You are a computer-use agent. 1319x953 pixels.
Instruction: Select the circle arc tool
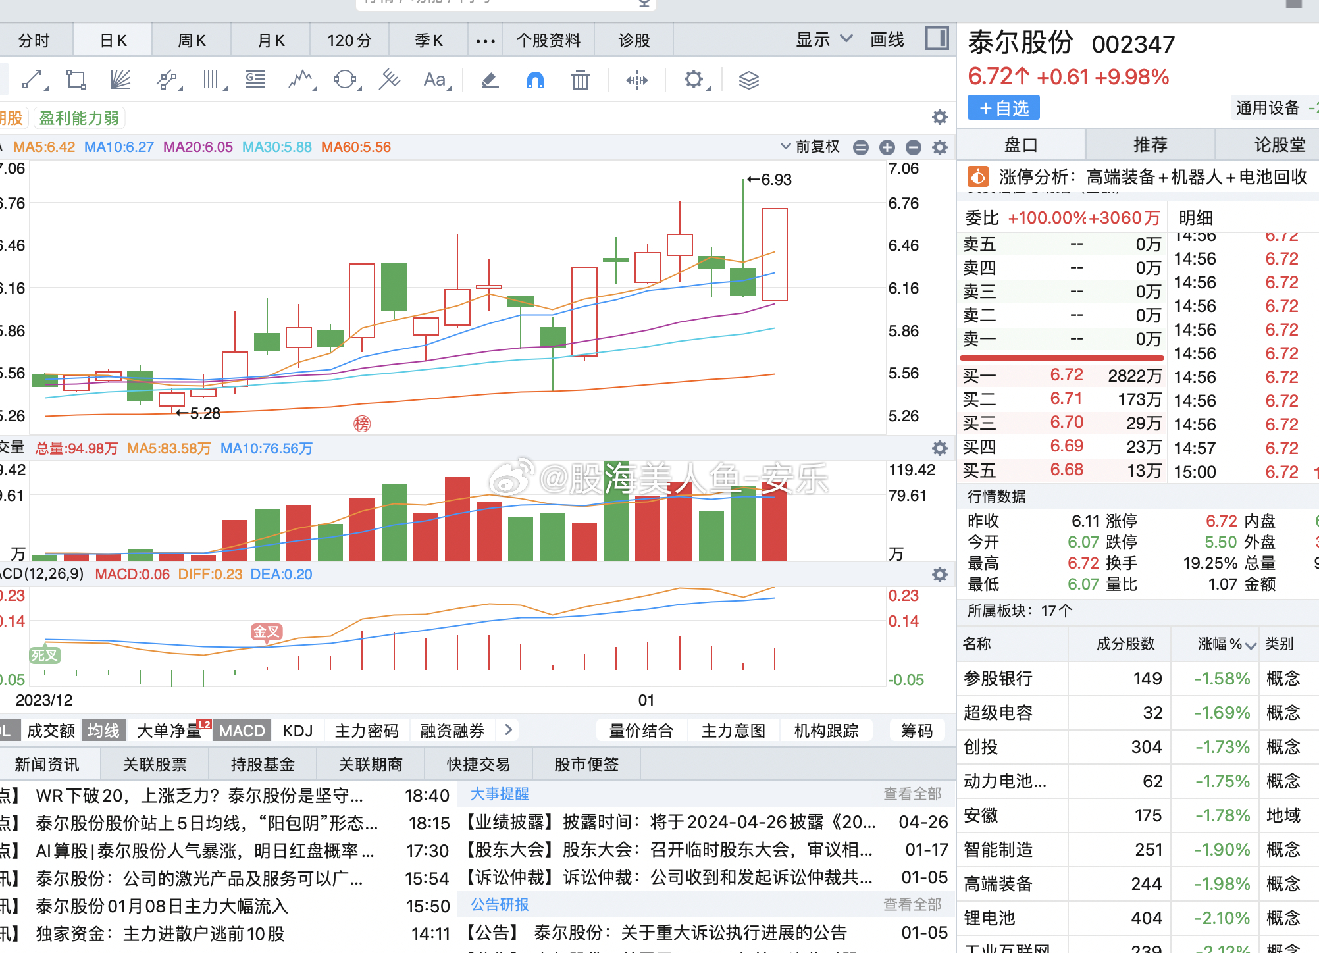(346, 80)
